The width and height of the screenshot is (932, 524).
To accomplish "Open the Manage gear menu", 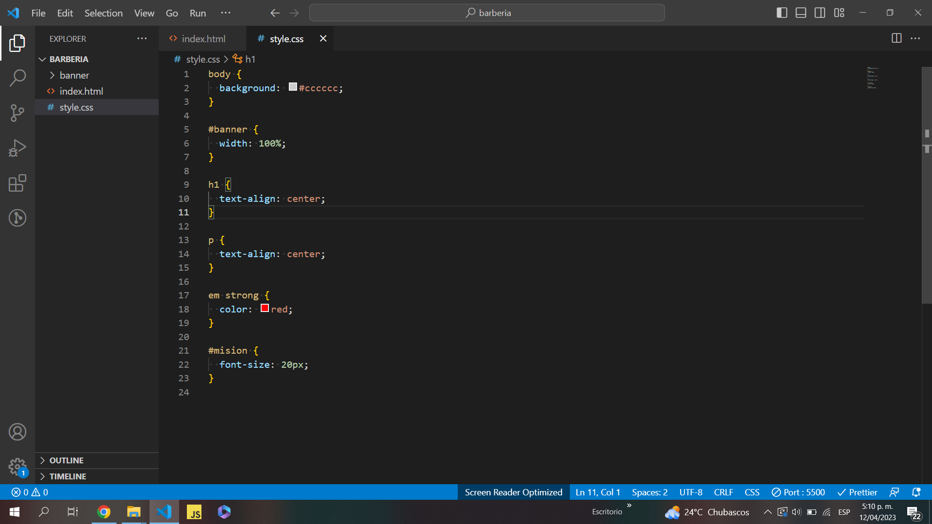I will 17,467.
